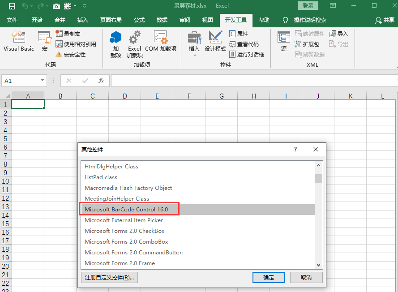
Task: Click 扩展包 expansion packs
Action: click(x=307, y=44)
